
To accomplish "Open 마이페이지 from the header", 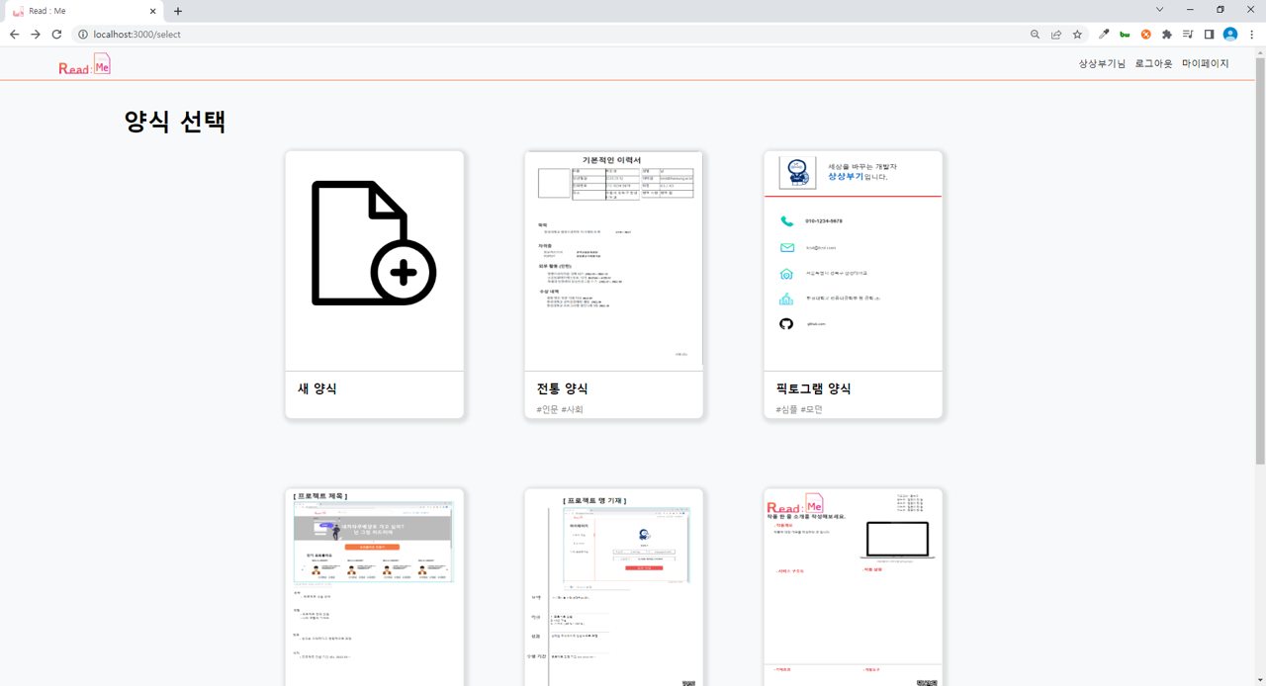I will (x=1206, y=63).
